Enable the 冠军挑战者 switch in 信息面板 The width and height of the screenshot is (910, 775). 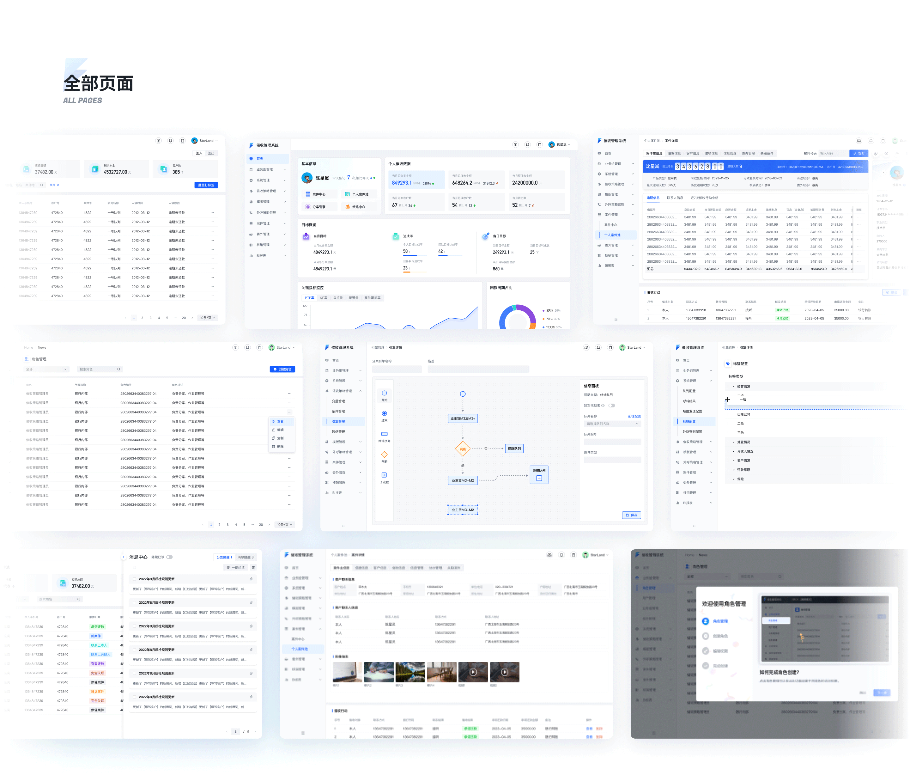tap(611, 406)
